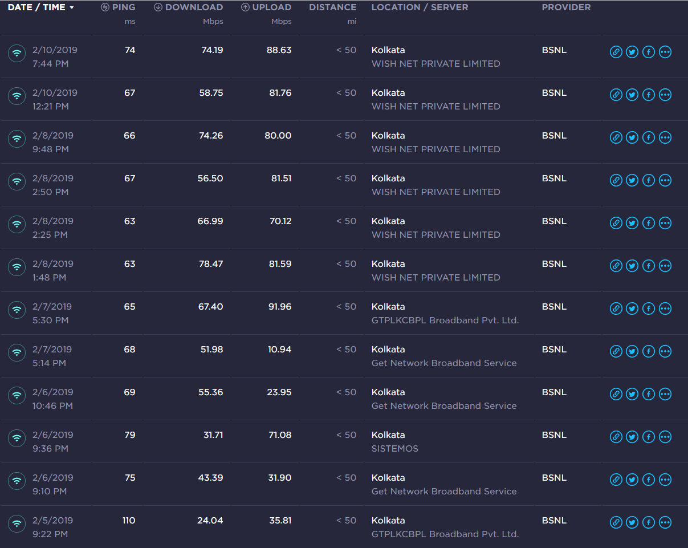Copy link for 2/6/2019 9:10 PM result
The width and height of the screenshot is (688, 548).
(x=616, y=480)
